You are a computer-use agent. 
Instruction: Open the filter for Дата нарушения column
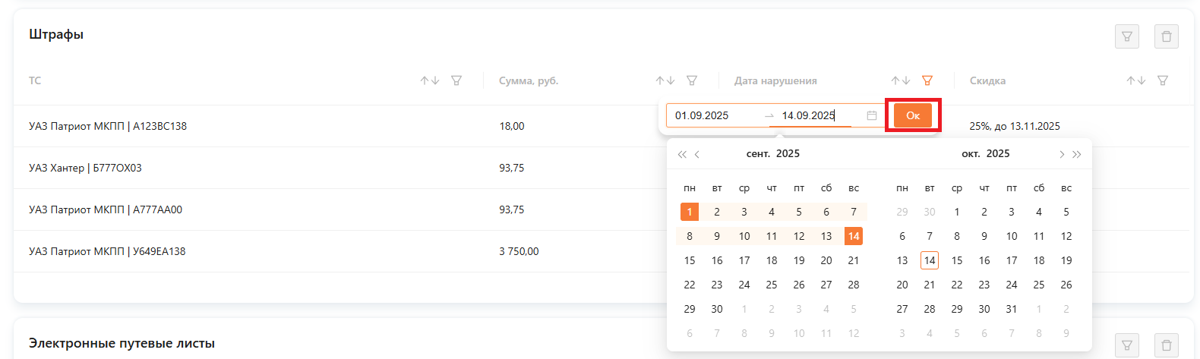pos(927,80)
